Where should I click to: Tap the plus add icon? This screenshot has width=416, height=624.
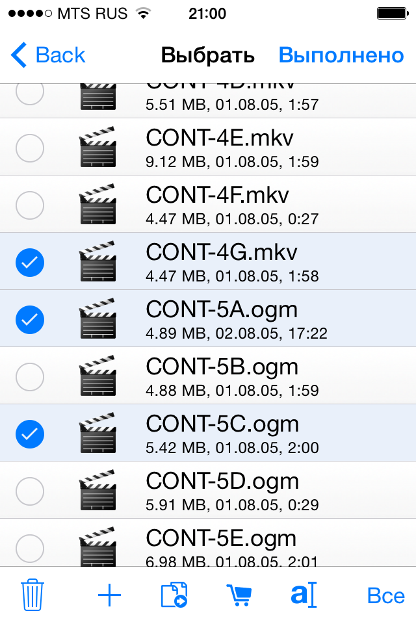click(x=109, y=595)
